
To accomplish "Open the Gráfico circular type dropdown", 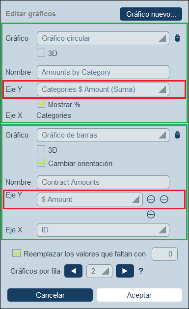I will (x=103, y=38).
